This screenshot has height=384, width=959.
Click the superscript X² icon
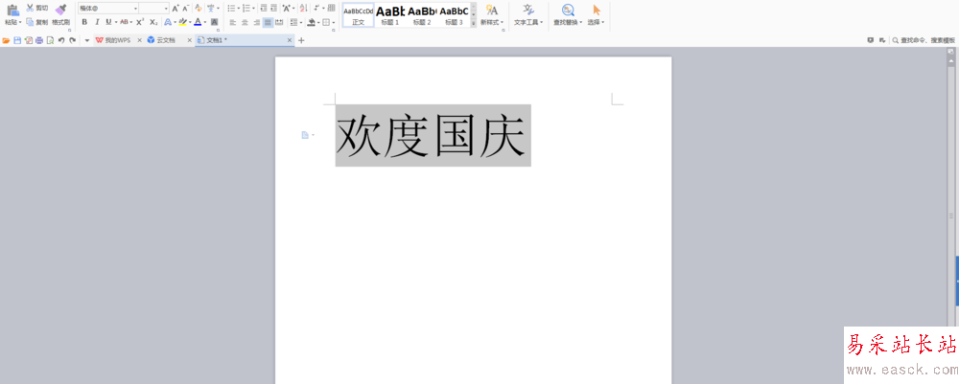coord(139,21)
